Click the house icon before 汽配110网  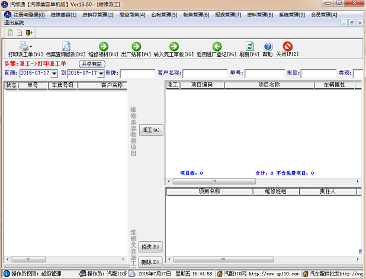(219, 274)
